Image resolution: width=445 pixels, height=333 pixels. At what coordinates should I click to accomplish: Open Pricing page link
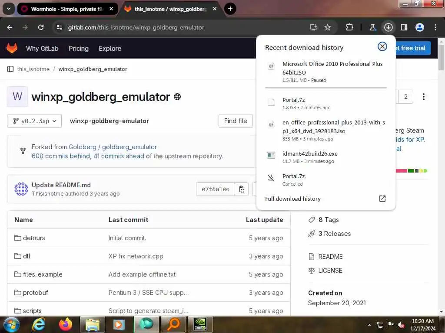pos(79,49)
